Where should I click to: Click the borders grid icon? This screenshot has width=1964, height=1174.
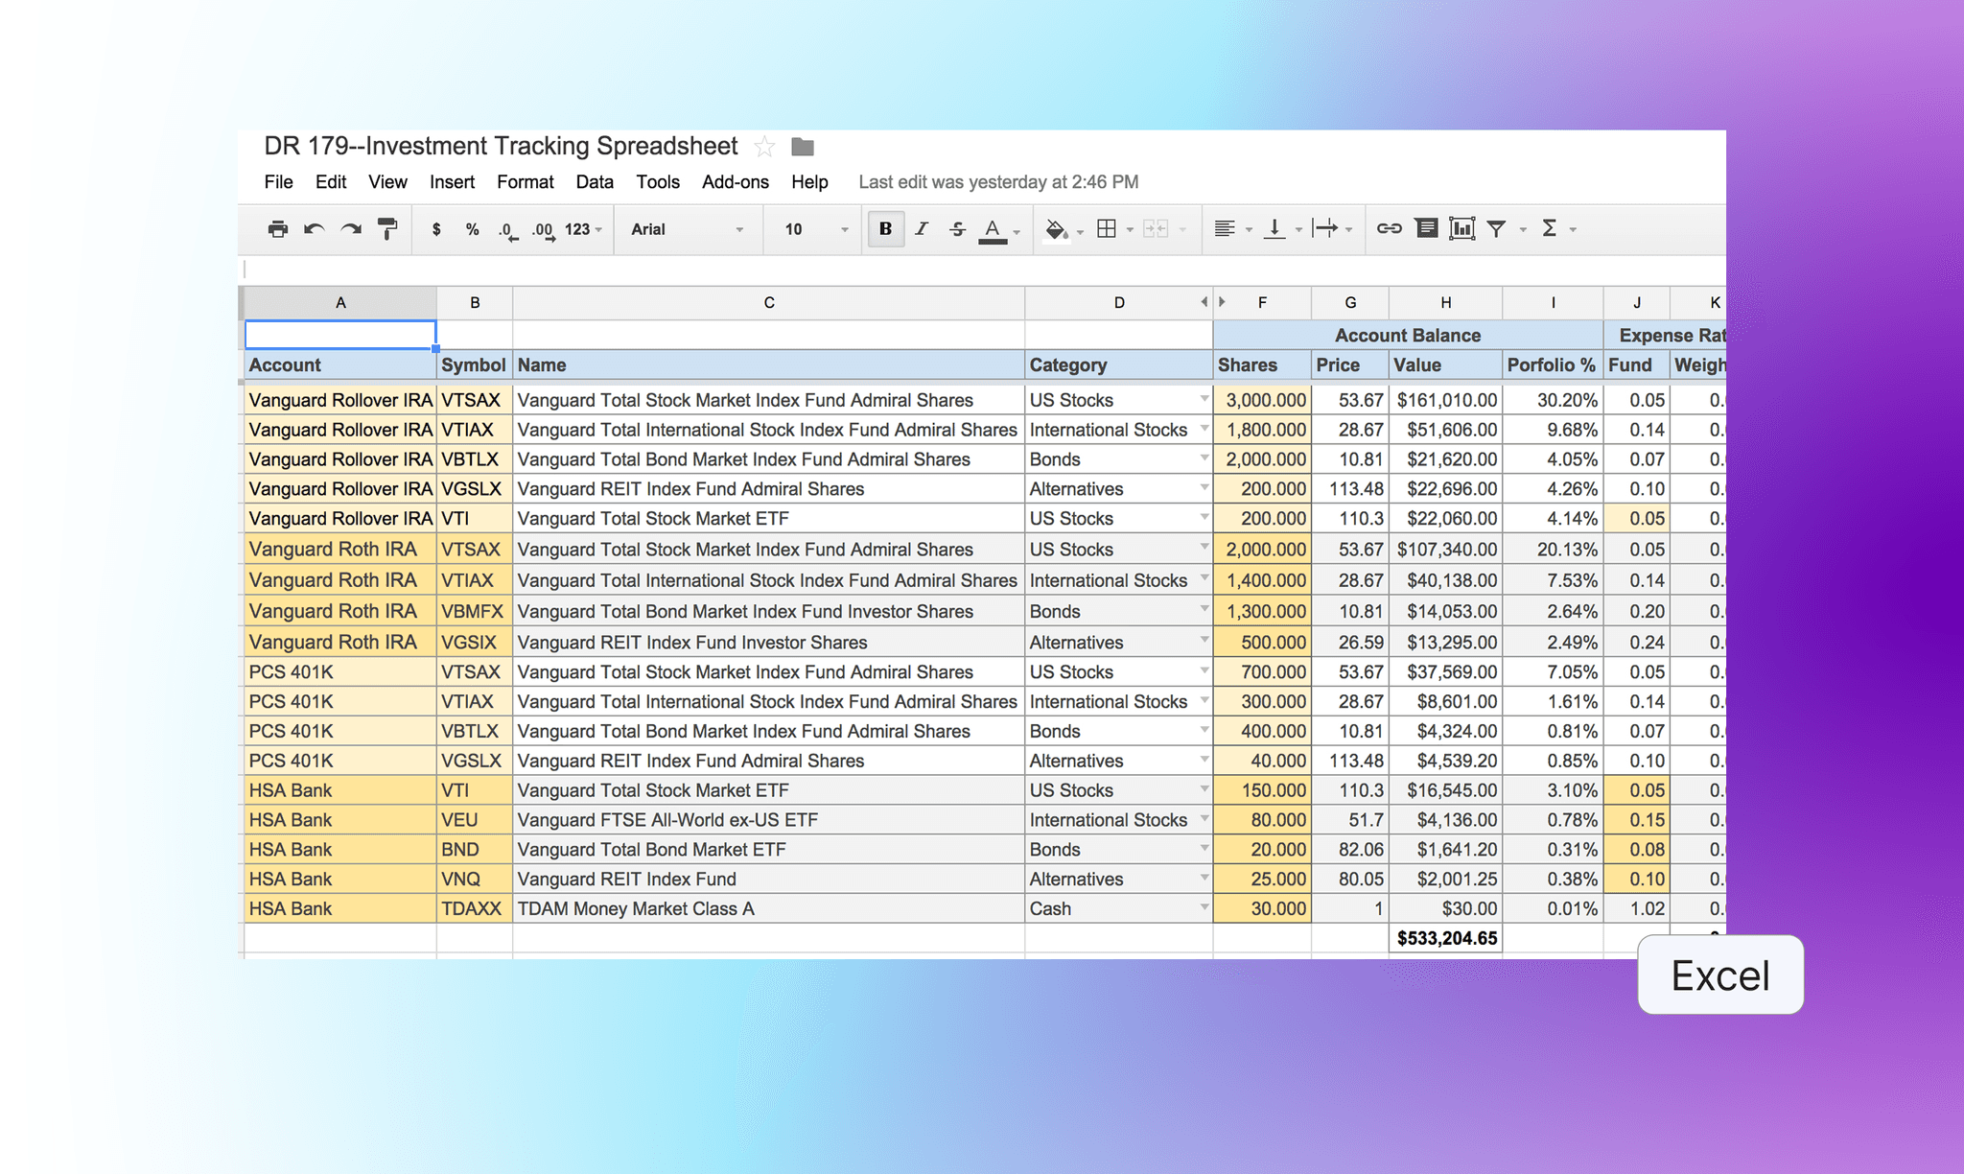pos(1107,228)
